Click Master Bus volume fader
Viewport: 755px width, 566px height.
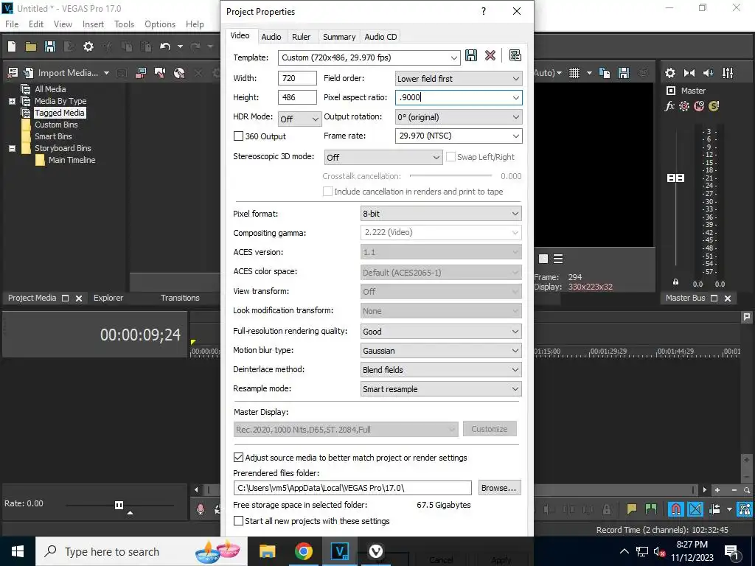(x=675, y=178)
